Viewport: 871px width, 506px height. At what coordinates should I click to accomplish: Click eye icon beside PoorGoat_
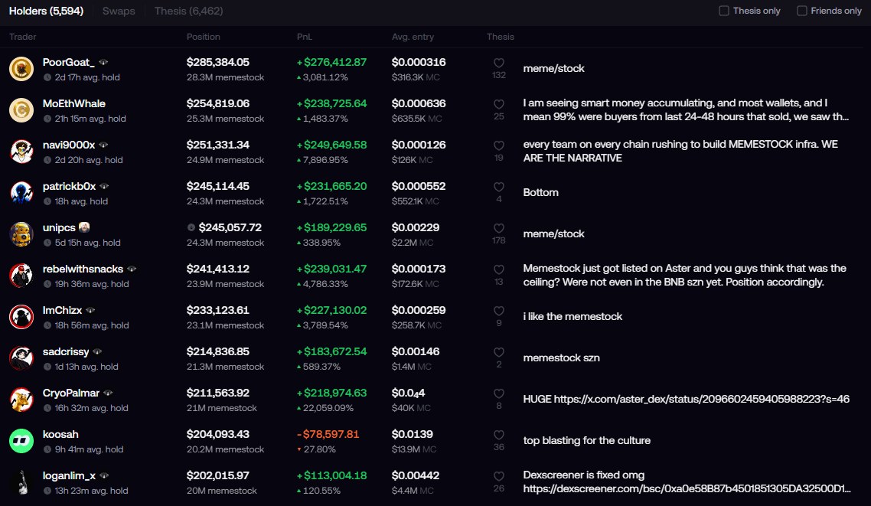tap(103, 62)
